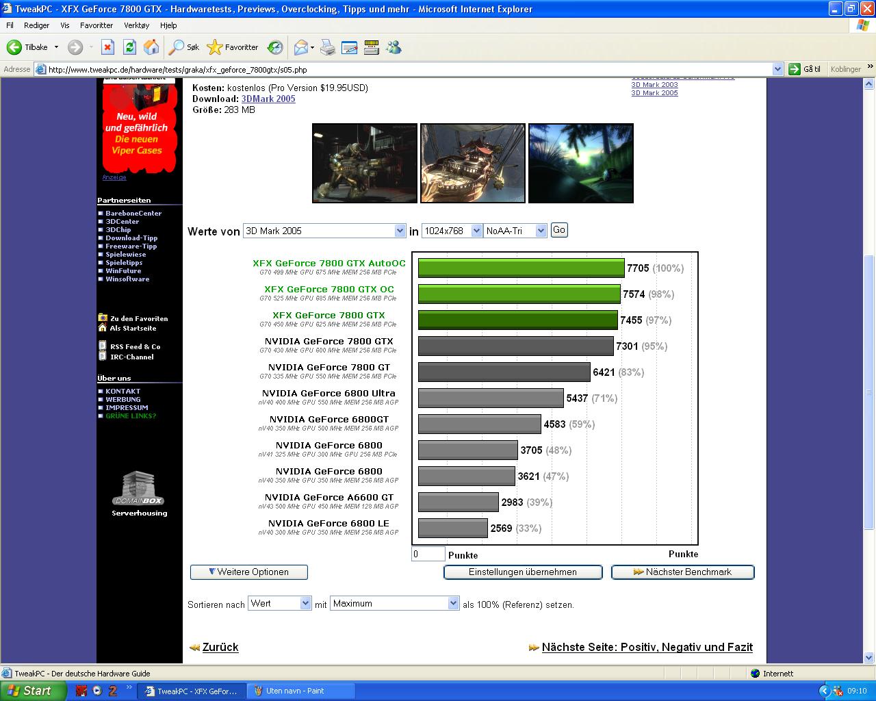This screenshot has width=876, height=701.
Task: Print the page with the printer icon
Action: pyautogui.click(x=328, y=47)
